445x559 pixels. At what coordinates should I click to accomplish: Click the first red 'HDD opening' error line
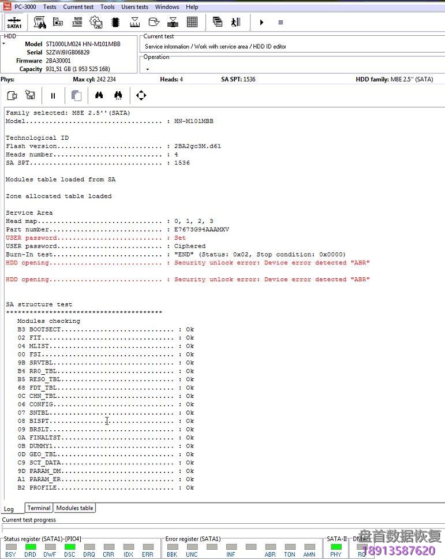[188, 263]
